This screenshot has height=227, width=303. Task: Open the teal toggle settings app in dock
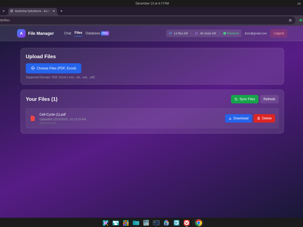(176, 223)
